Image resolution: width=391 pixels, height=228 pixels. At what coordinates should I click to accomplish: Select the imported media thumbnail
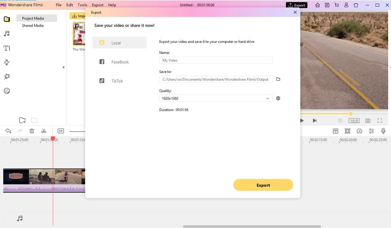click(79, 33)
